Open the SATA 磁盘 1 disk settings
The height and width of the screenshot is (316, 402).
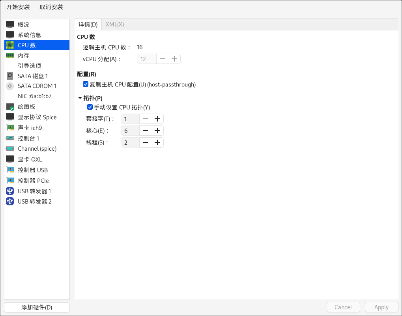tap(33, 76)
